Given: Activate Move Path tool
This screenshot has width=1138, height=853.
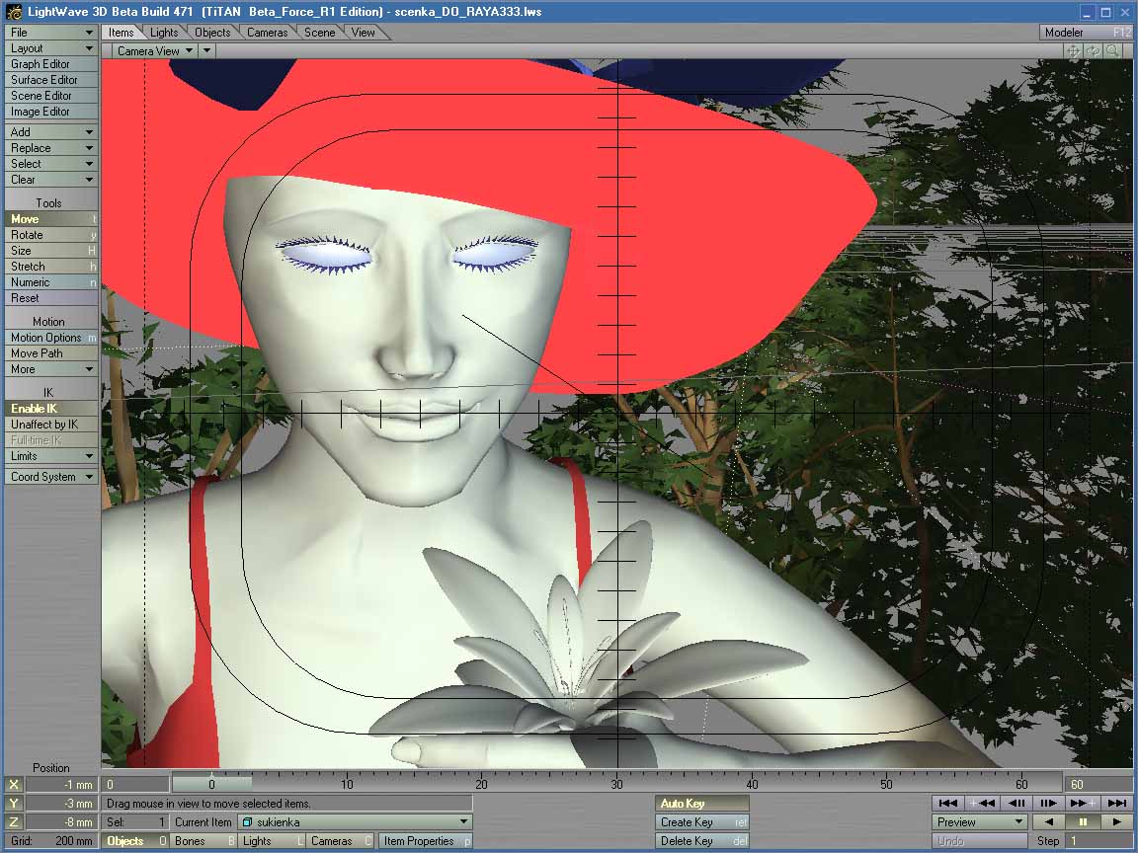Looking at the screenshot, I should click(x=50, y=353).
